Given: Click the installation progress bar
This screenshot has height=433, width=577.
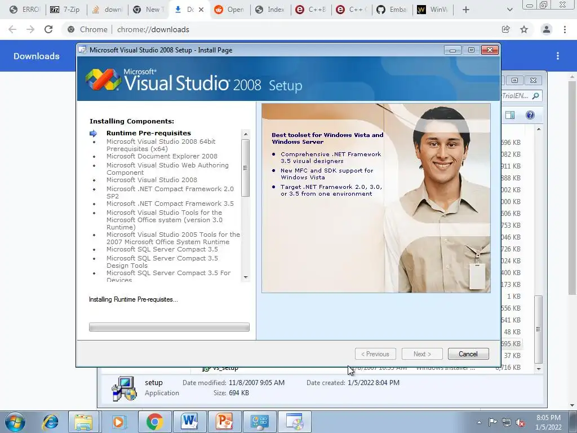Looking at the screenshot, I should click(169, 327).
